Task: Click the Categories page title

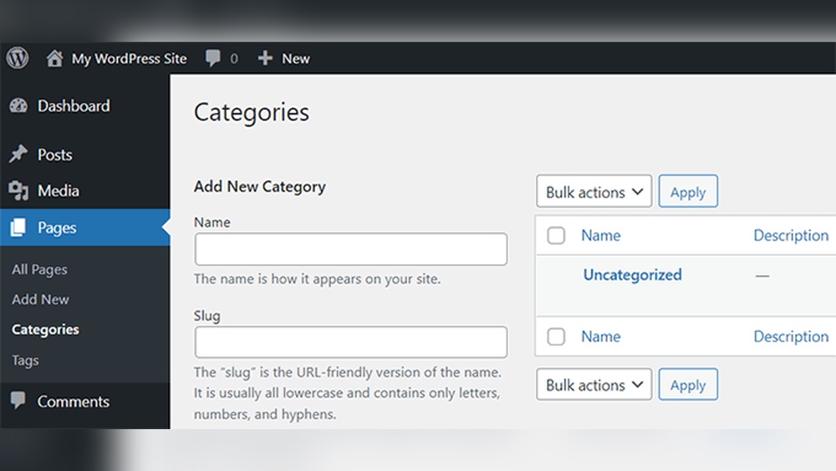Action: point(252,113)
